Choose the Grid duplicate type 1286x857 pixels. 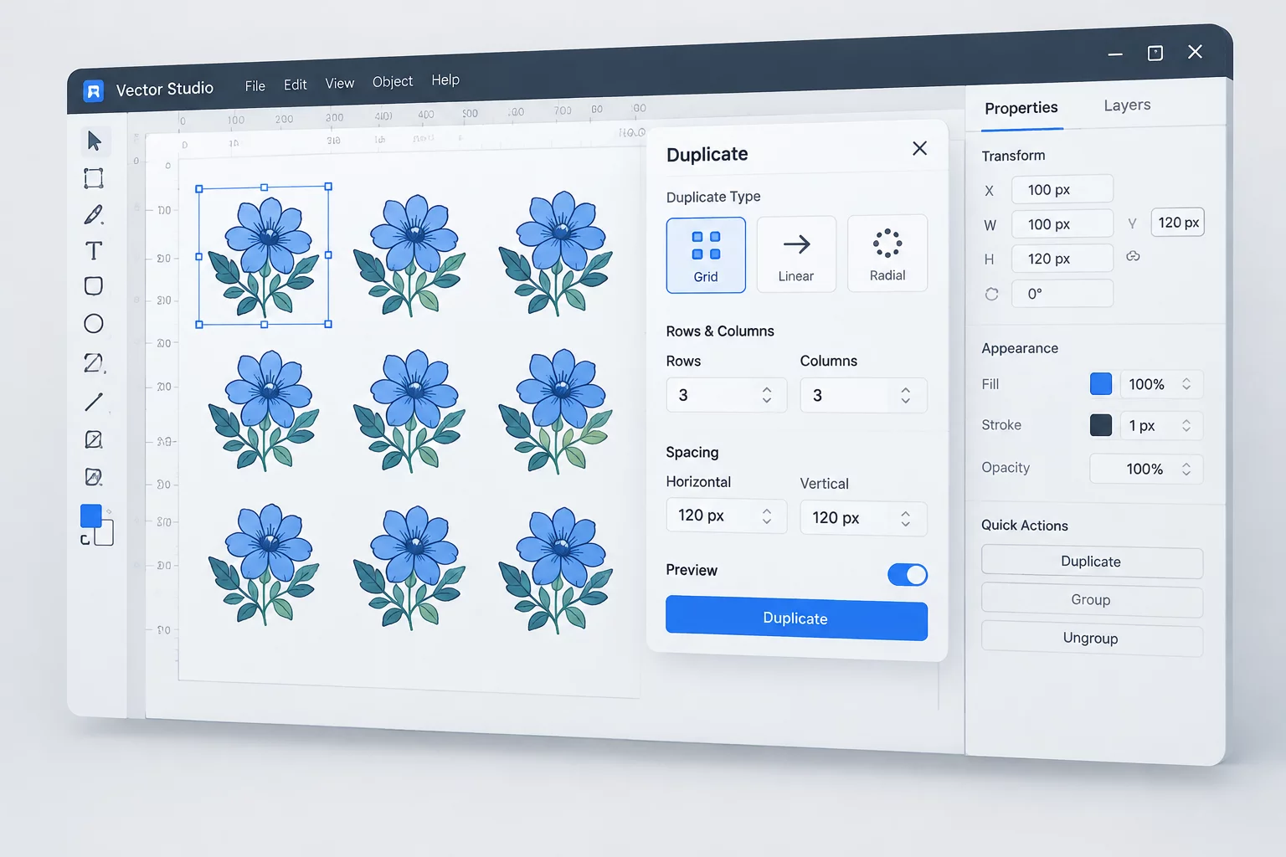(706, 255)
